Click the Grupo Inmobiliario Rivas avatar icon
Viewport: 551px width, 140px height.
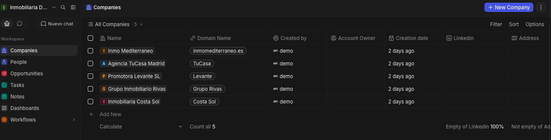pos(104,89)
